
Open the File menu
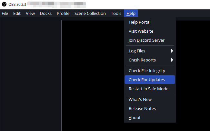5,14
